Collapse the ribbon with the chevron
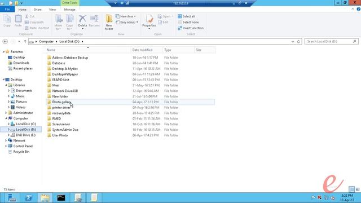 point(353,9)
